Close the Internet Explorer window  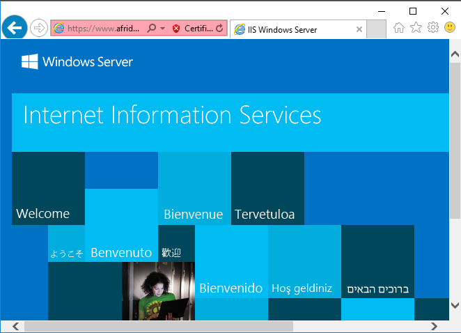tap(445, 11)
